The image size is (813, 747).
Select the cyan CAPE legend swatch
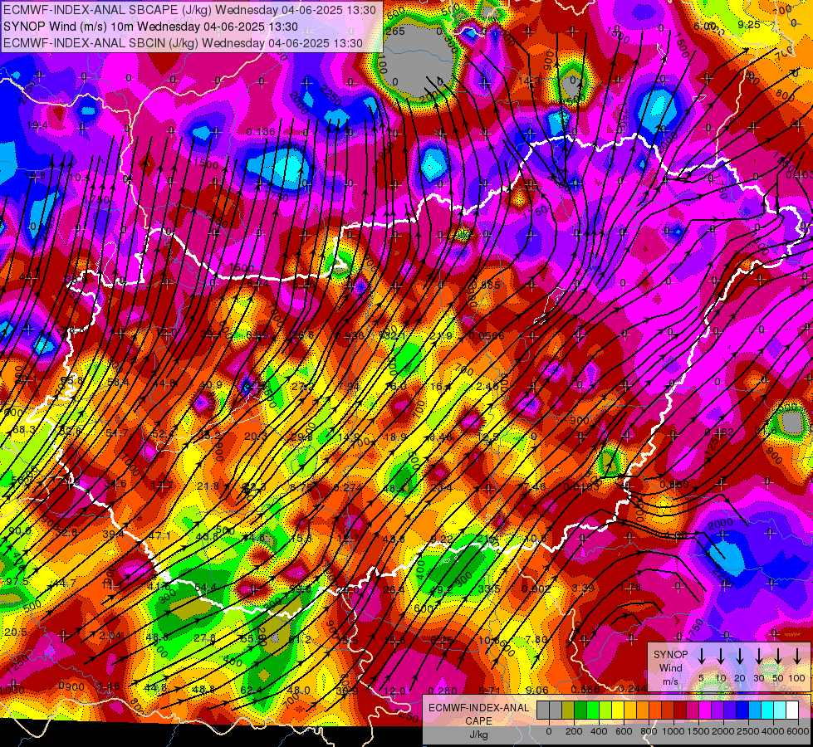767,710
